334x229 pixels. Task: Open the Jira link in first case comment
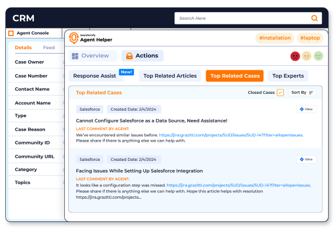point(231,135)
